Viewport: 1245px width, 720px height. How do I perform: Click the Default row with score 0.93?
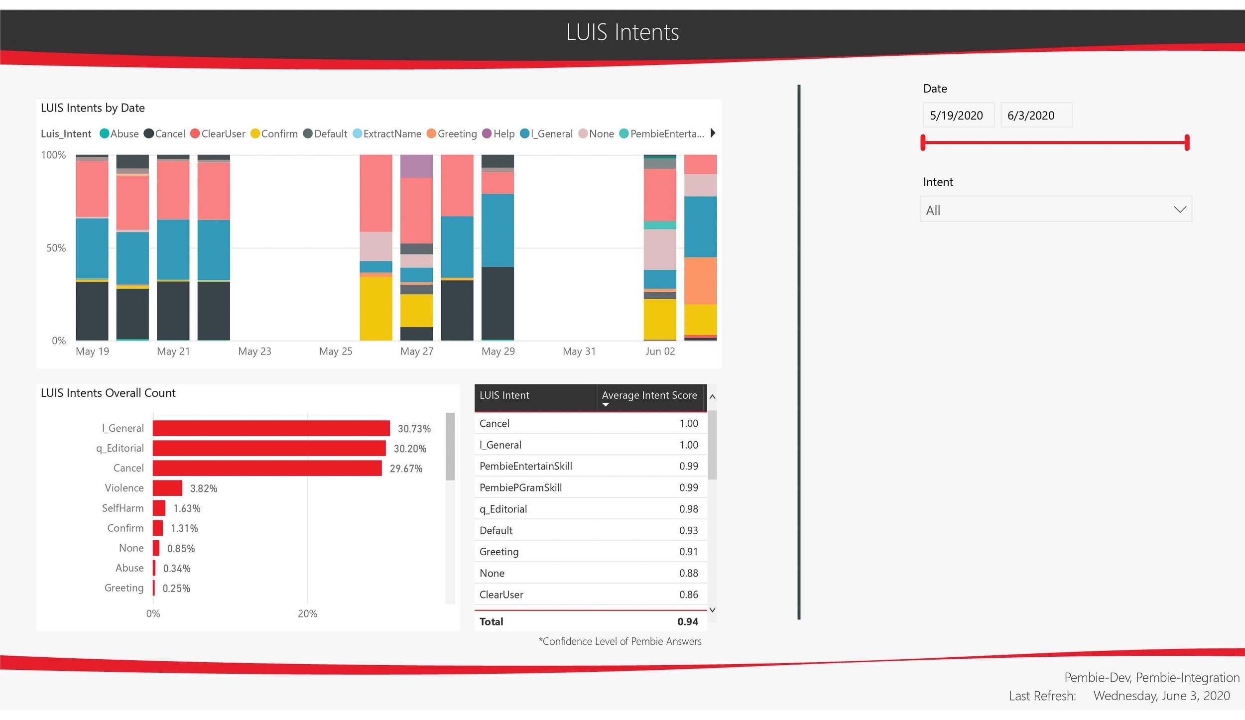591,530
